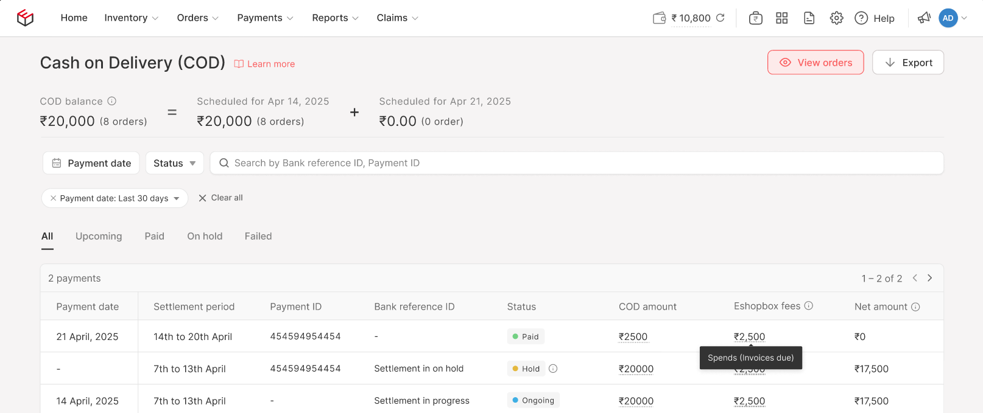Image resolution: width=983 pixels, height=413 pixels.
Task: Click the Bank reference ID search field
Action: pos(576,163)
